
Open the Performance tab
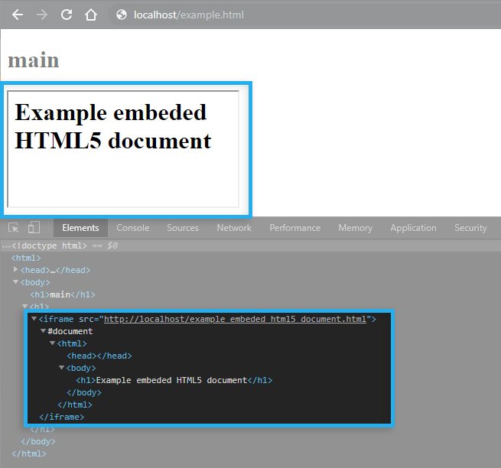click(x=295, y=228)
